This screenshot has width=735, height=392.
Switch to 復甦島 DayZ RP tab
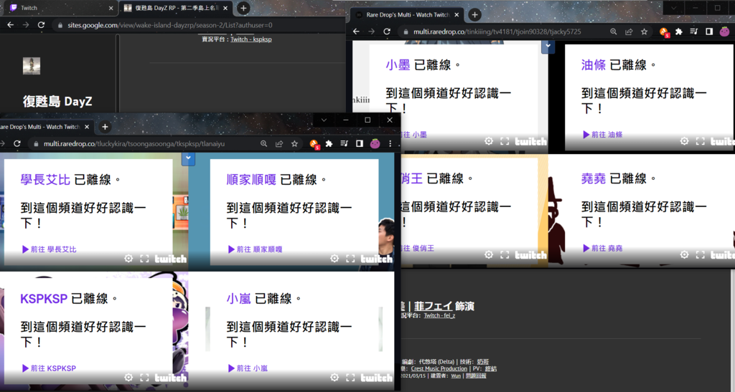[174, 8]
